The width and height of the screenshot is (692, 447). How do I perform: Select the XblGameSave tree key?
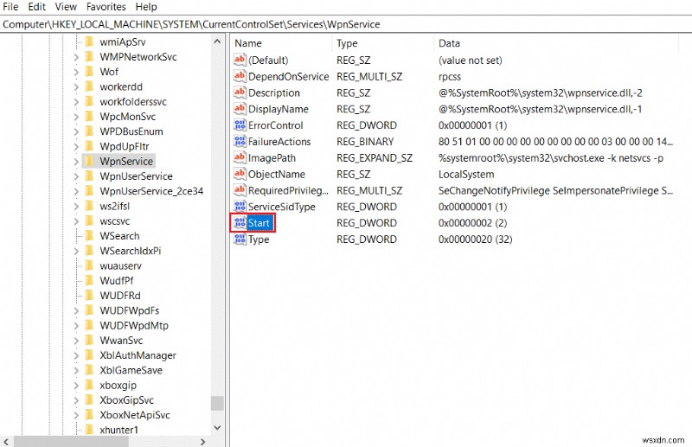[x=131, y=370]
